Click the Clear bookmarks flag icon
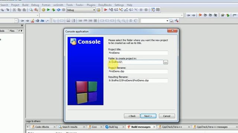The height and width of the screenshot is (133, 238). point(215,15)
